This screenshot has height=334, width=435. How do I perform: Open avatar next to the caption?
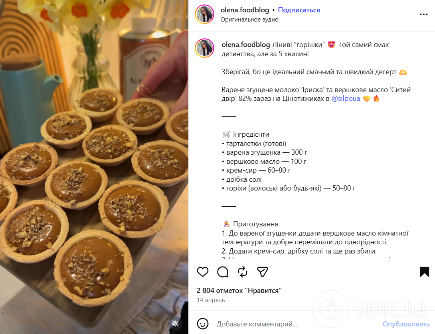pyautogui.click(x=205, y=48)
